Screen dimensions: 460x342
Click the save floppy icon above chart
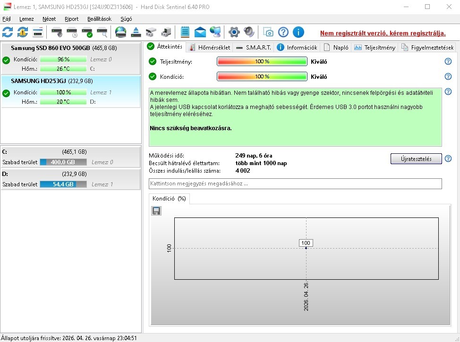(156, 211)
